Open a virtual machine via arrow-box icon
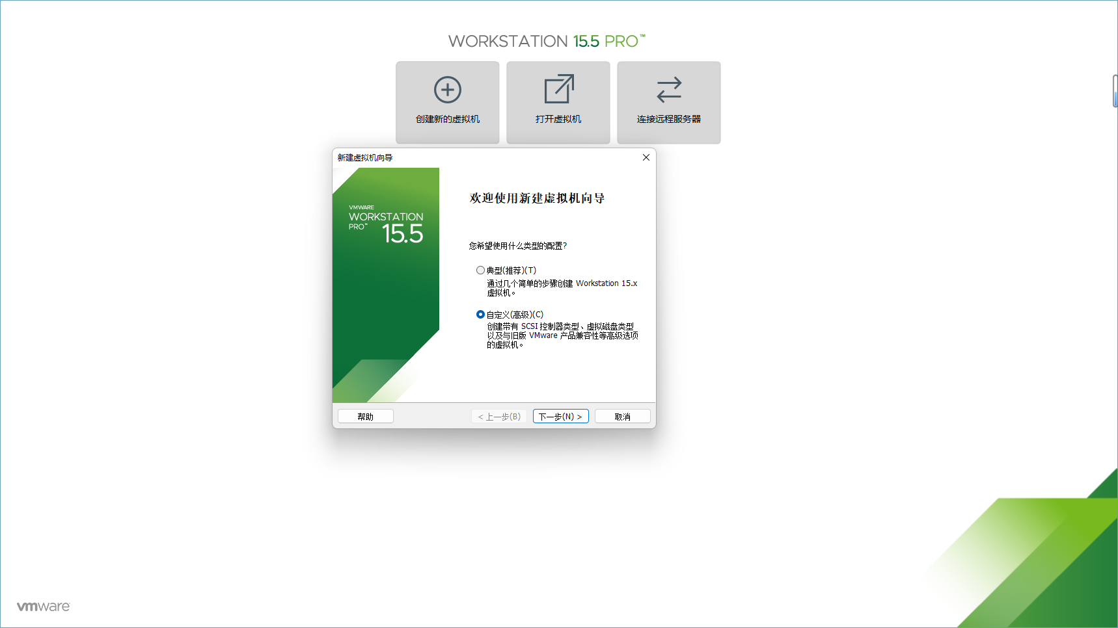Screen dimensions: 1118x628 click(x=559, y=89)
